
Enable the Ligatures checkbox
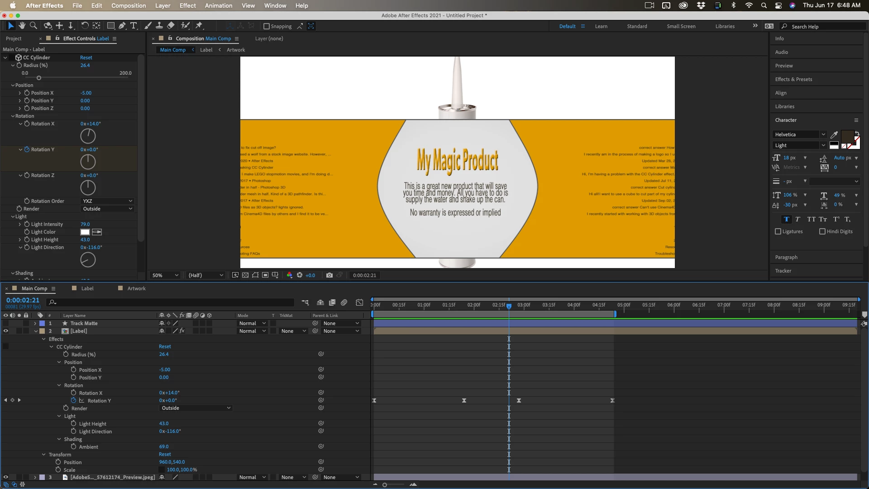pyautogui.click(x=778, y=231)
